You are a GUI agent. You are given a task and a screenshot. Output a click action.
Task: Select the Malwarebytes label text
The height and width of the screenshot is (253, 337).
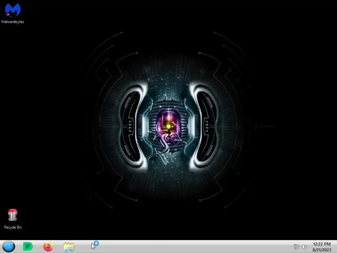point(13,22)
